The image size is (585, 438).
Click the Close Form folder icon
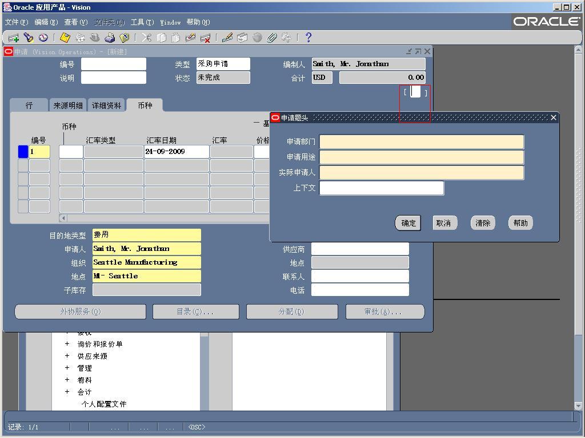tap(124, 38)
